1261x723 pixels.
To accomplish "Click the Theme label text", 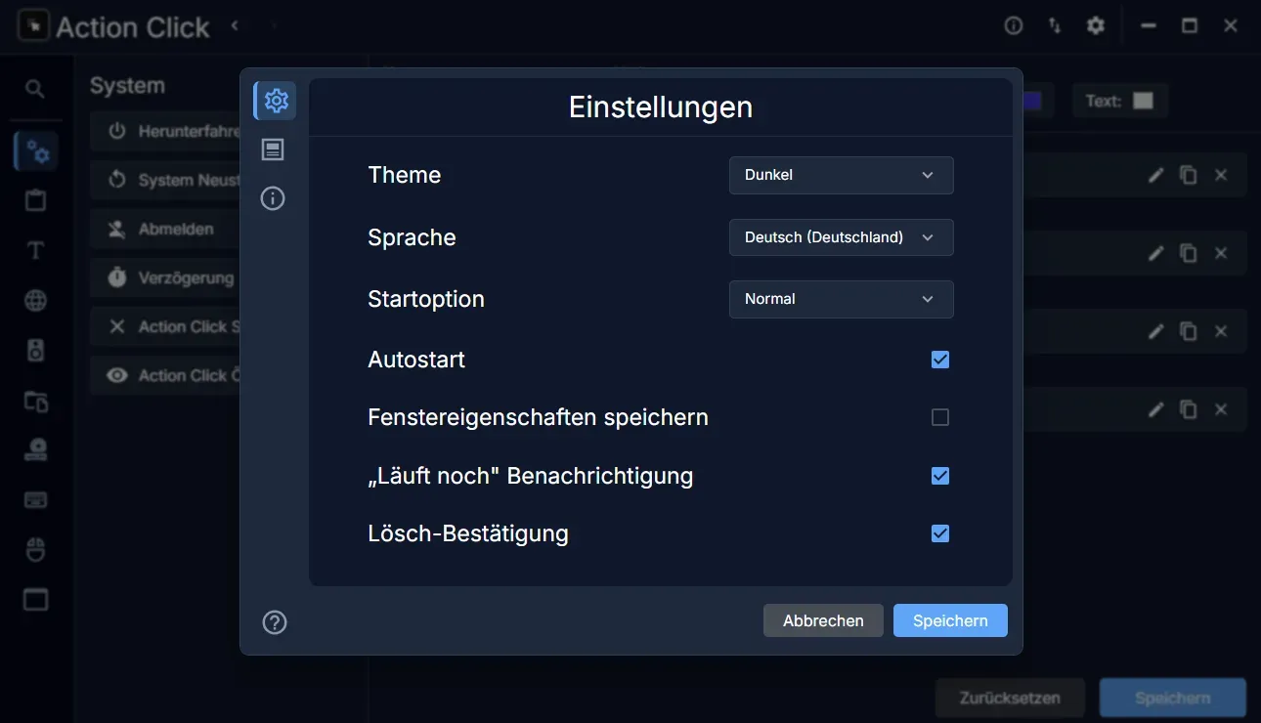I will pos(405,175).
